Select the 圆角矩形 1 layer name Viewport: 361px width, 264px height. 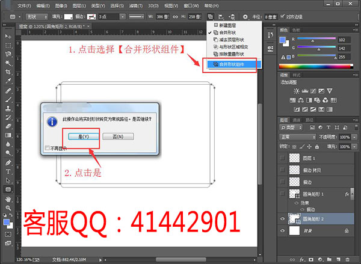[x=313, y=194]
